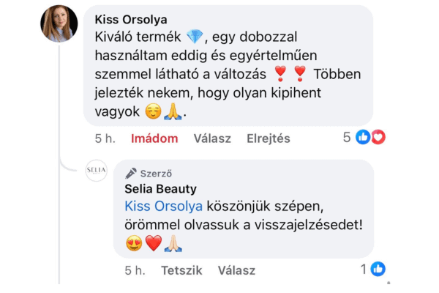This screenshot has width=439, height=293.
Task: Click the pencil Szerző author badge icon
Action: (x=131, y=174)
